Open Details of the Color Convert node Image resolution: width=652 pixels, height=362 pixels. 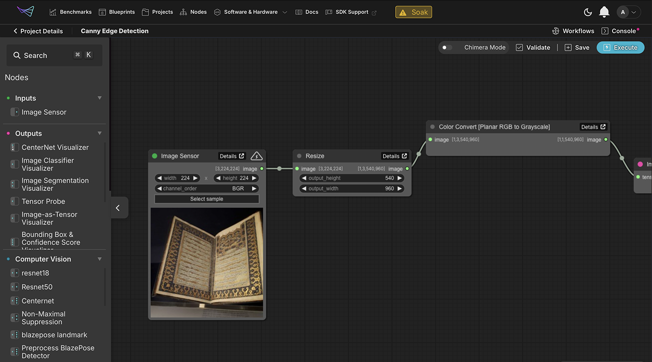(594, 127)
